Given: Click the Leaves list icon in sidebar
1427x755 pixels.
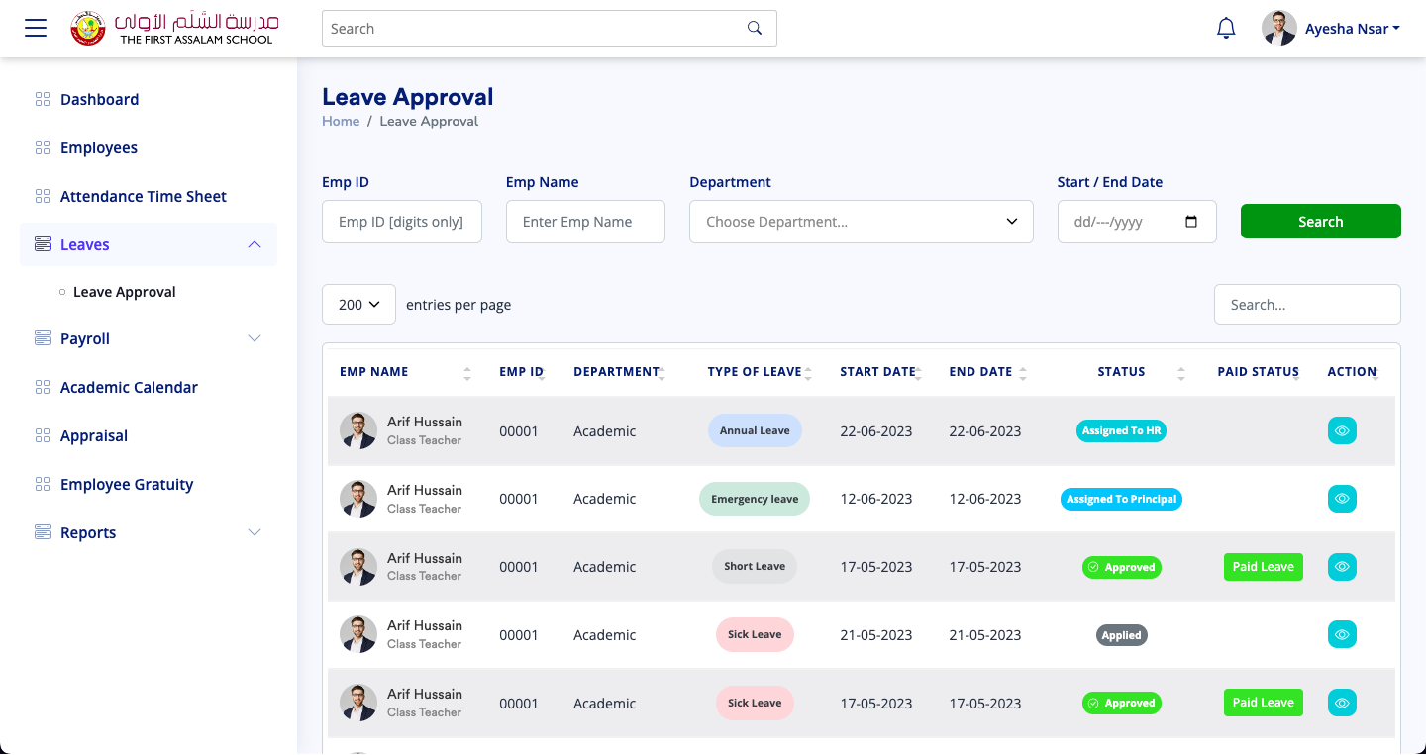Looking at the screenshot, I should [42, 244].
